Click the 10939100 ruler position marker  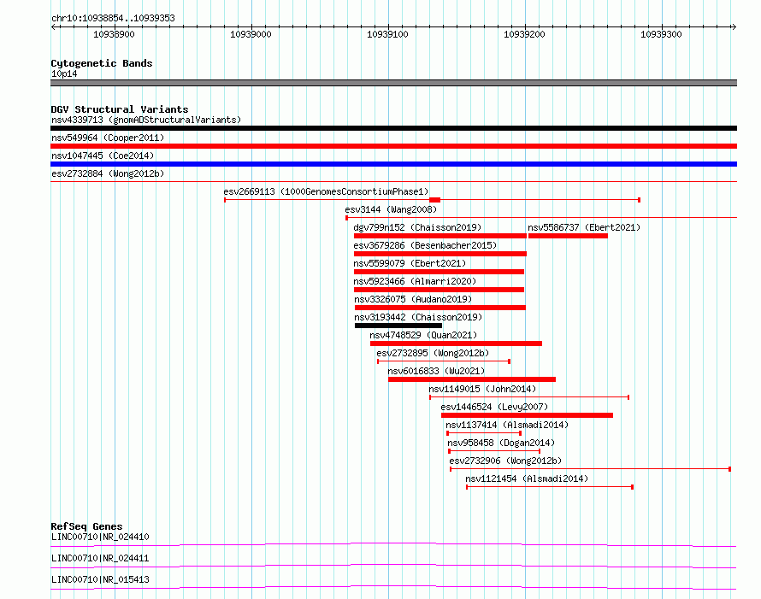coord(387,34)
